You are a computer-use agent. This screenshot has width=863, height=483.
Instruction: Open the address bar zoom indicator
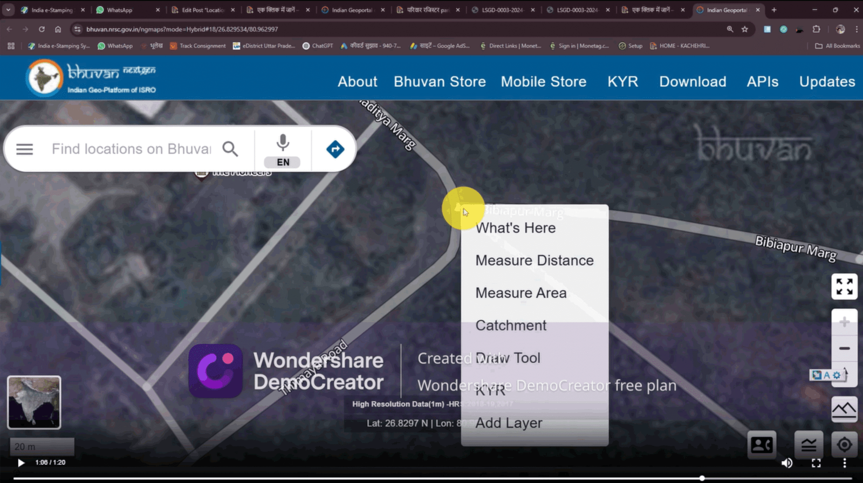coord(730,29)
